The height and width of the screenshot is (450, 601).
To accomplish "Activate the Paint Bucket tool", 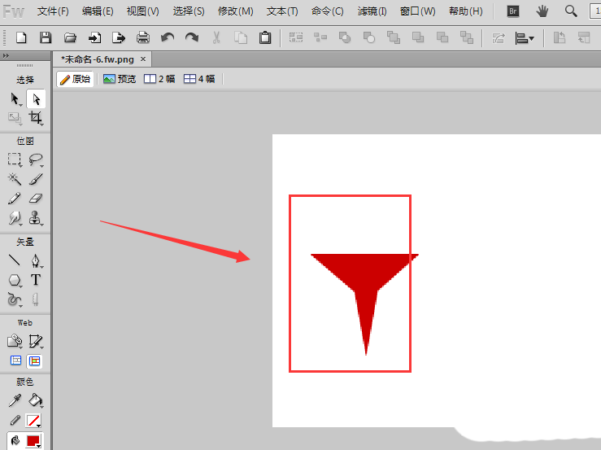I will tap(36, 400).
